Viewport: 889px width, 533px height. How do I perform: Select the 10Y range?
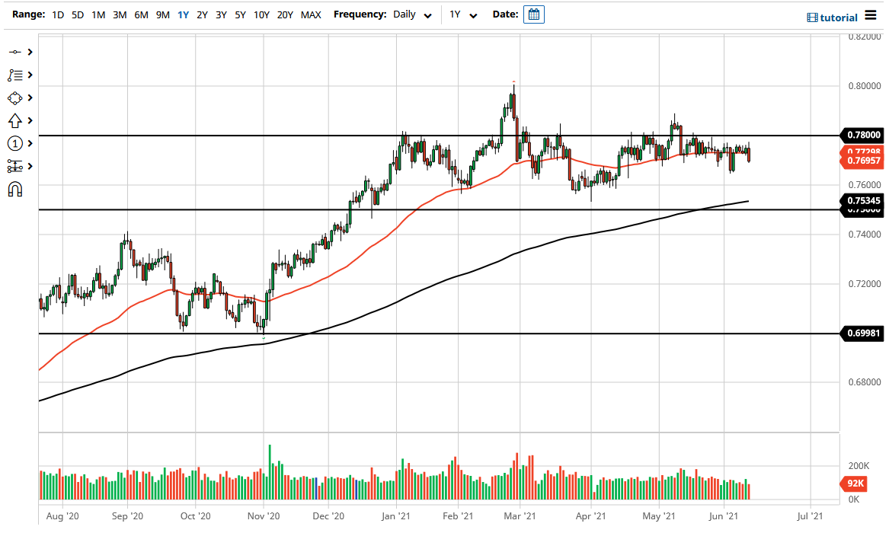point(261,14)
